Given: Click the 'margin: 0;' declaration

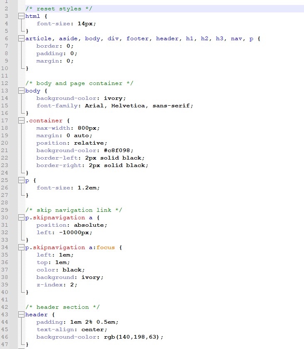Looking at the screenshot, I should coord(55,61).
